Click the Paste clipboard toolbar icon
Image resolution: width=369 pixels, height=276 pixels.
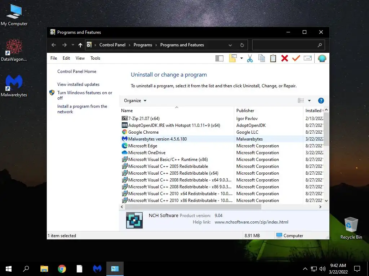(x=273, y=58)
